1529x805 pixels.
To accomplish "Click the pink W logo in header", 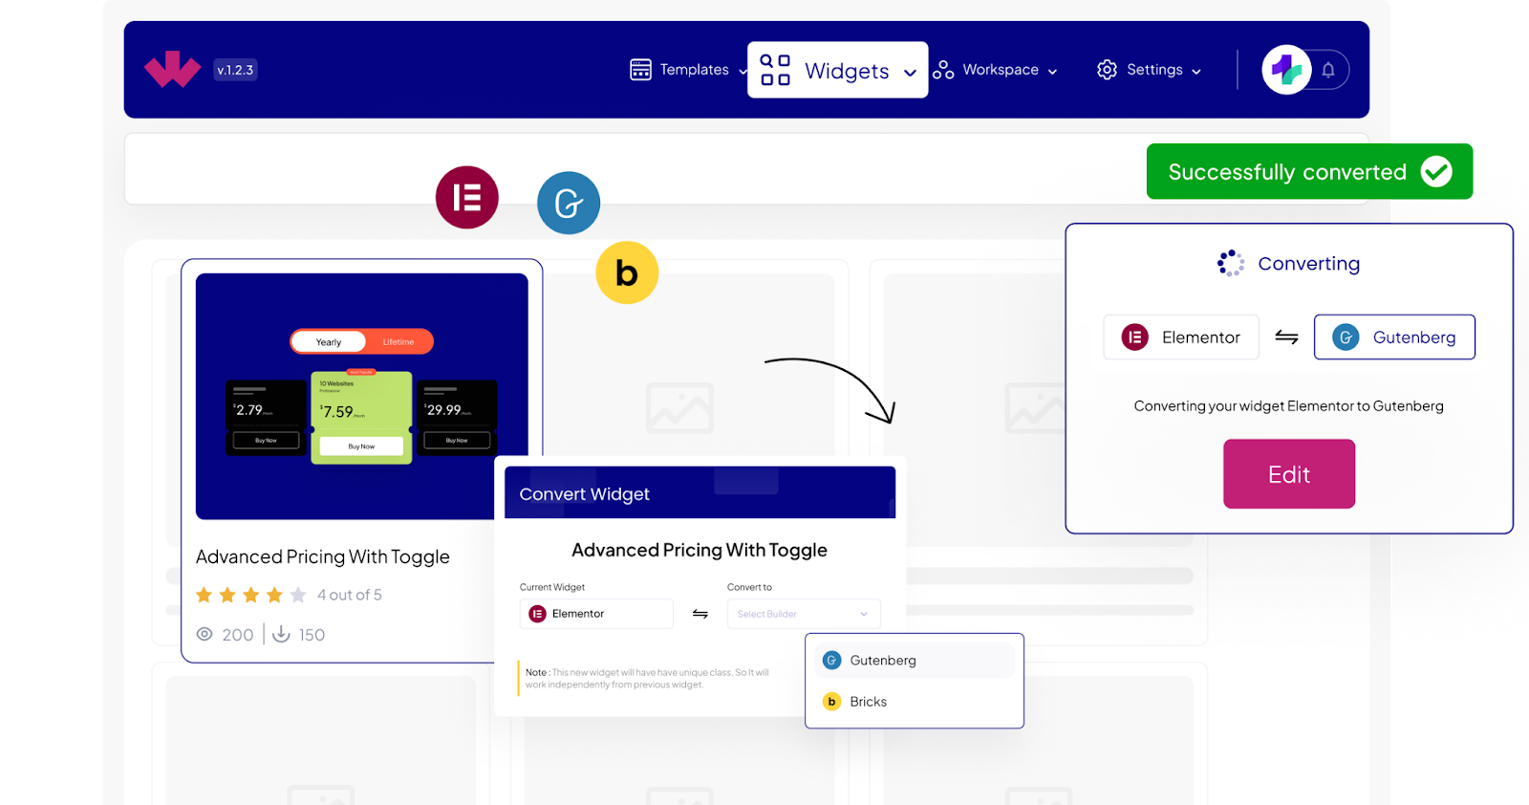I will (x=172, y=70).
